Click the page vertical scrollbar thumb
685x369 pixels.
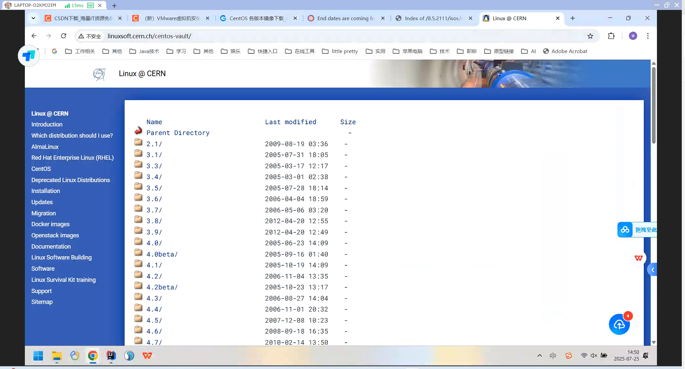653,105
